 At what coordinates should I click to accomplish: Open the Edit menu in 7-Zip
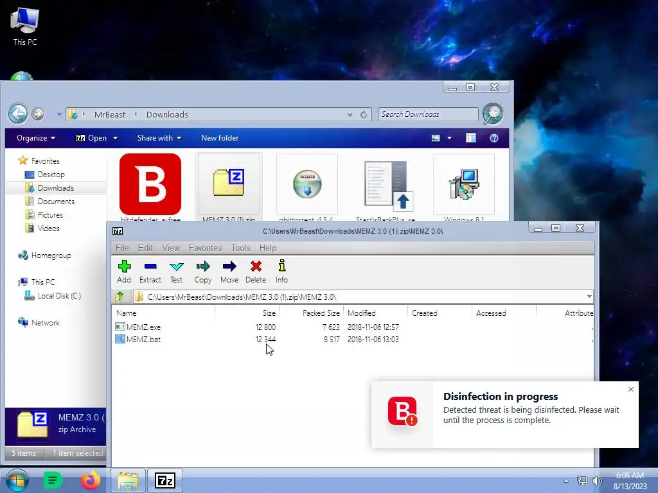(x=145, y=248)
